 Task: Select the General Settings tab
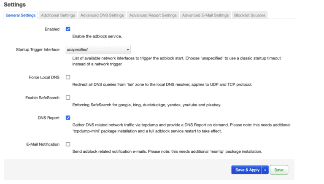tap(21, 15)
